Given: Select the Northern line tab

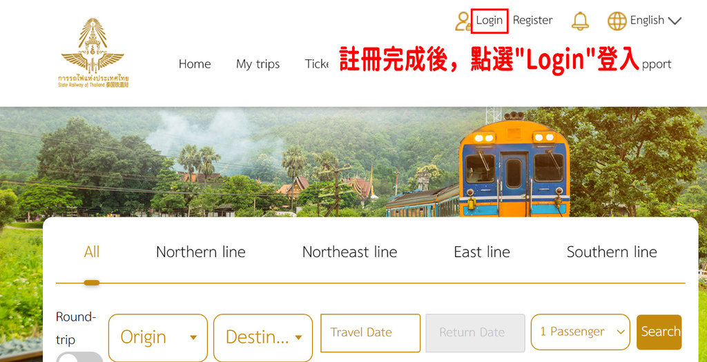Looking at the screenshot, I should 201,252.
